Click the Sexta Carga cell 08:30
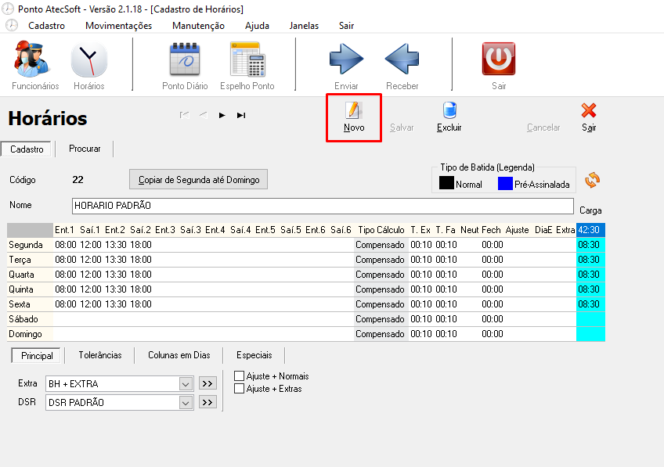 pyautogui.click(x=590, y=304)
